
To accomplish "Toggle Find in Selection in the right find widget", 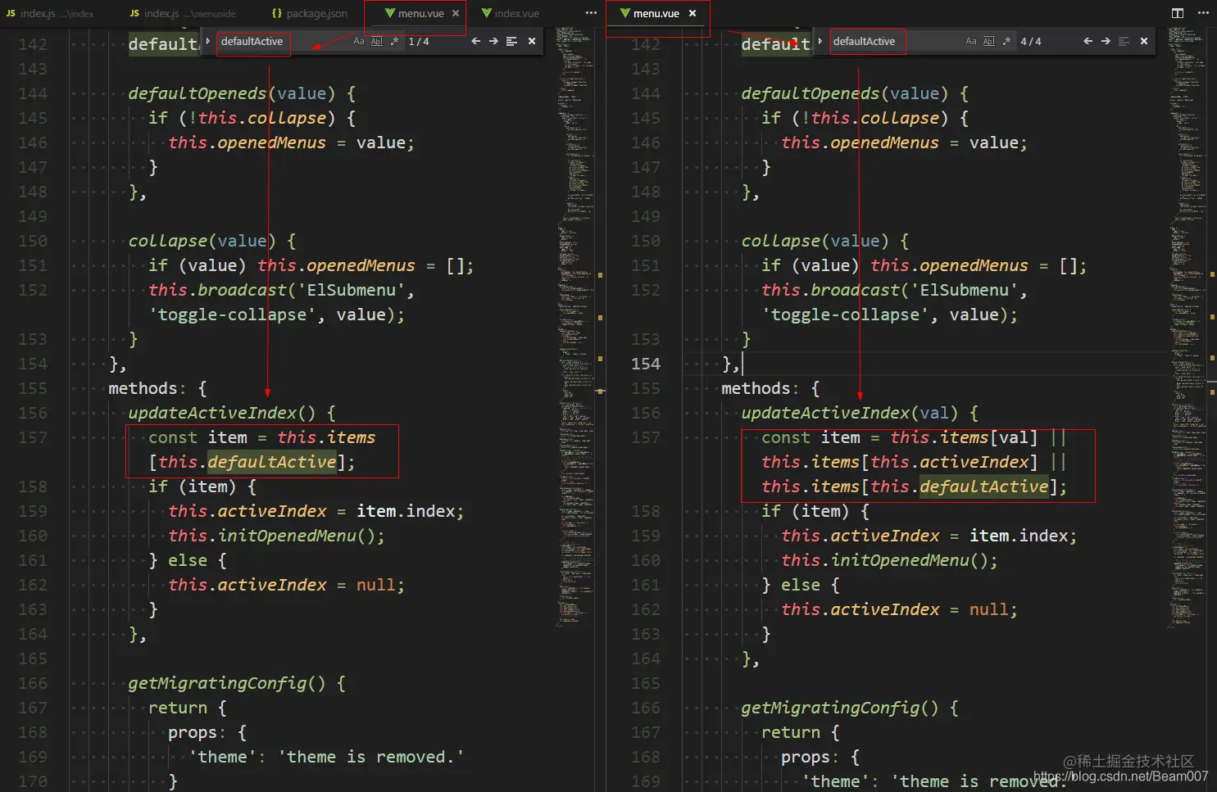I will point(1124,42).
